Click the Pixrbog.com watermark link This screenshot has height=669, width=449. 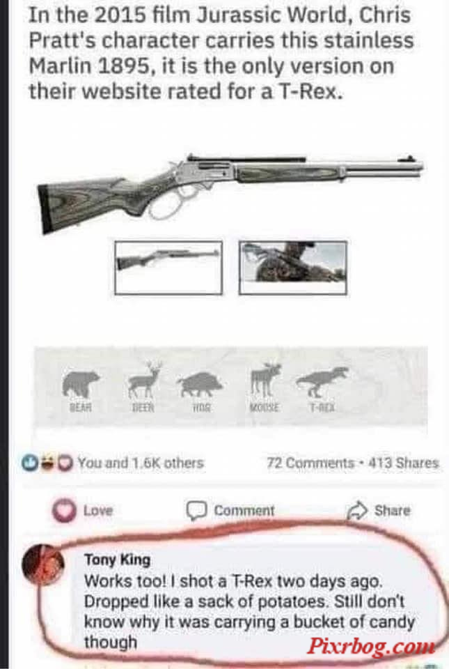[371, 646]
